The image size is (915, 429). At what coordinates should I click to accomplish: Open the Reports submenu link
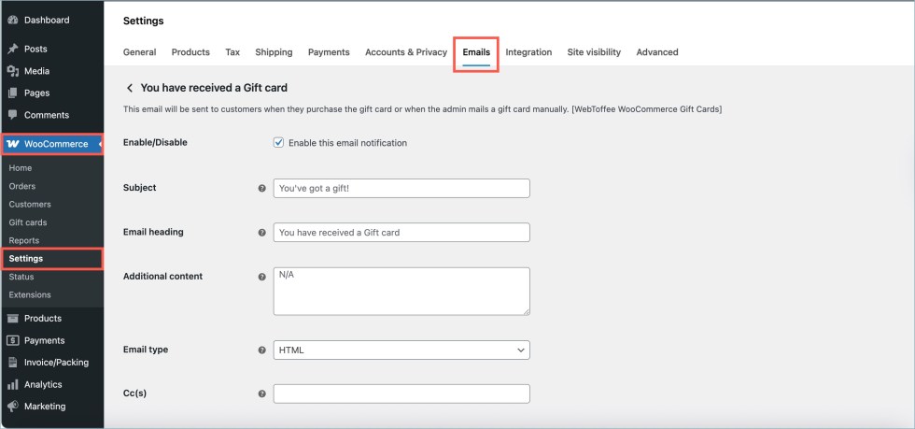pyautogui.click(x=24, y=241)
